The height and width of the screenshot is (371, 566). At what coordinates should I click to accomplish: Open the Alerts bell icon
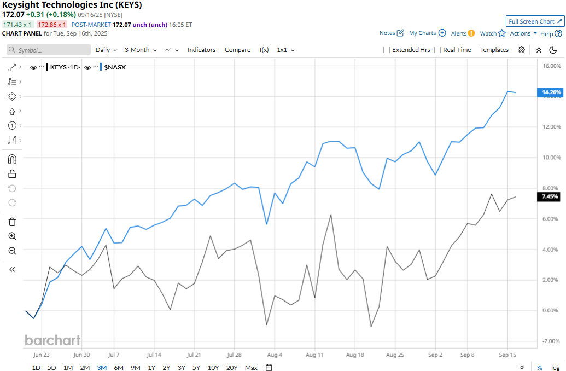[471, 33]
